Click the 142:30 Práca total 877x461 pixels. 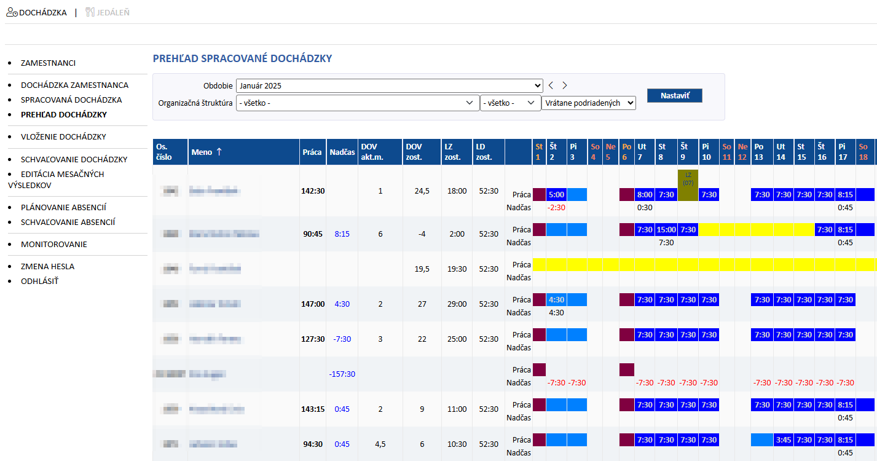(x=313, y=191)
